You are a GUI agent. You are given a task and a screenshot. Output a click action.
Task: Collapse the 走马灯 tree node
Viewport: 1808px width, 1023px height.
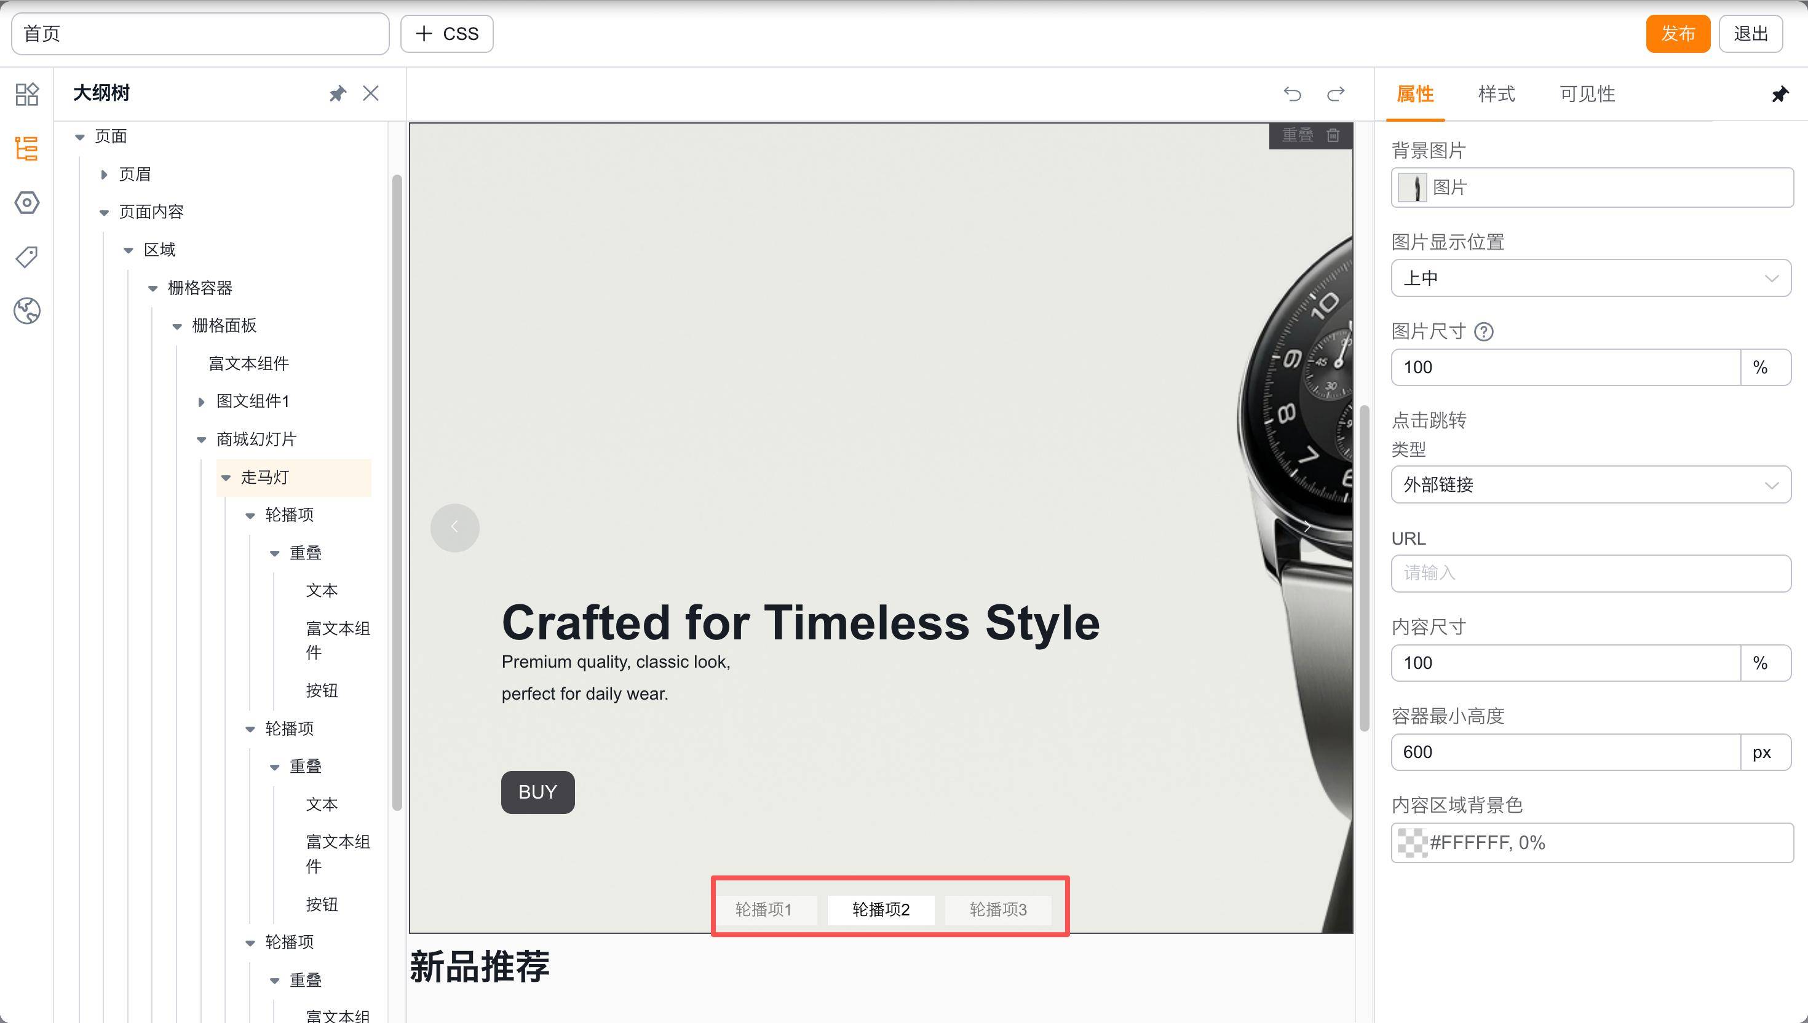[226, 478]
